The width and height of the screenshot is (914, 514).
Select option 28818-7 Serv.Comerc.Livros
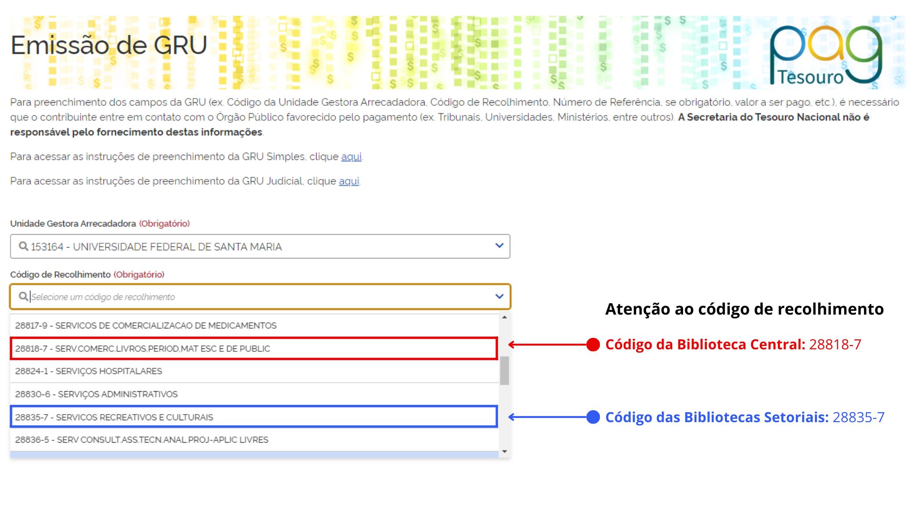[142, 348]
